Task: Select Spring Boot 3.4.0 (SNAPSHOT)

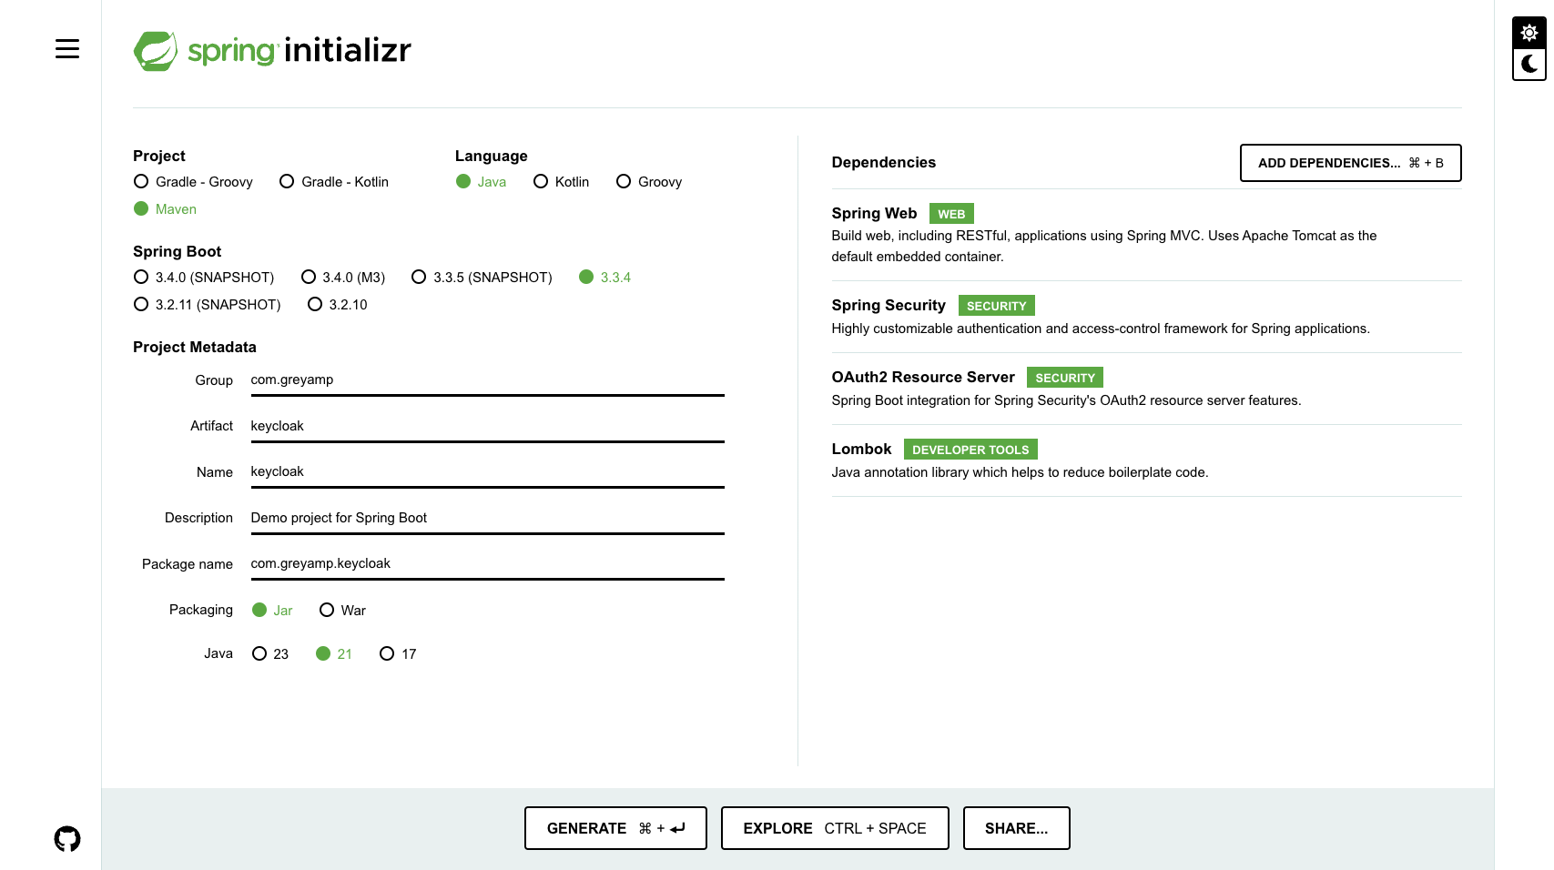Action: (x=204, y=278)
